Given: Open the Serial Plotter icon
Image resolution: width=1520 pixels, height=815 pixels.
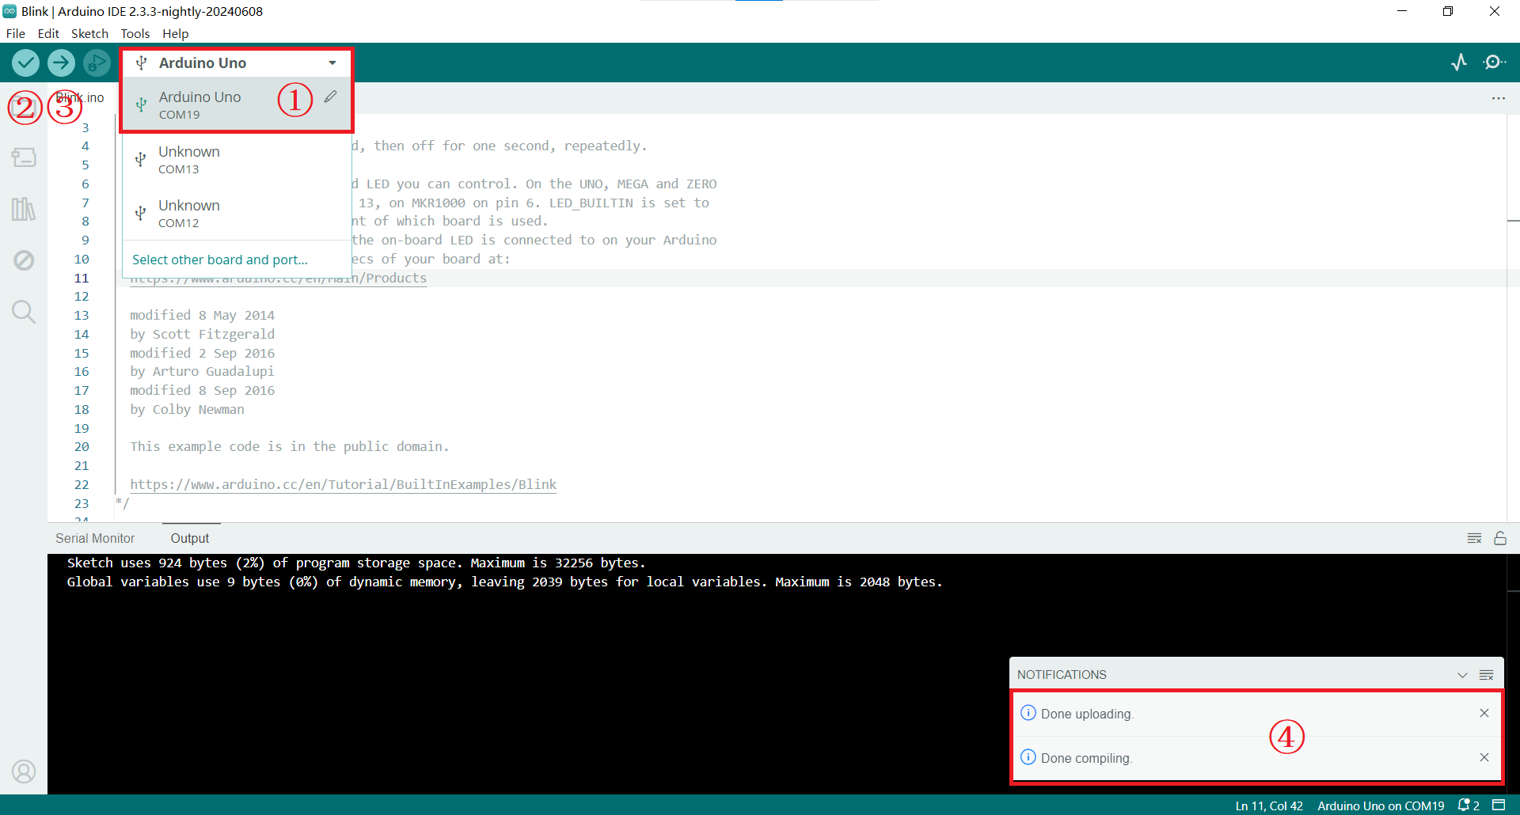Looking at the screenshot, I should (x=1459, y=63).
